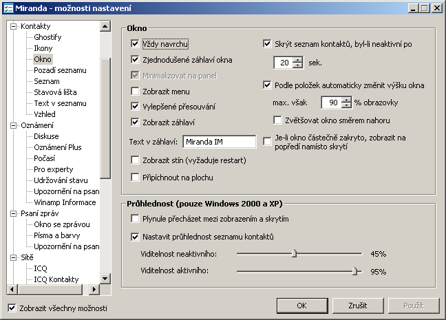
Task: Click the tree's horizontal scrollbar thumb
Action: tap(50, 290)
